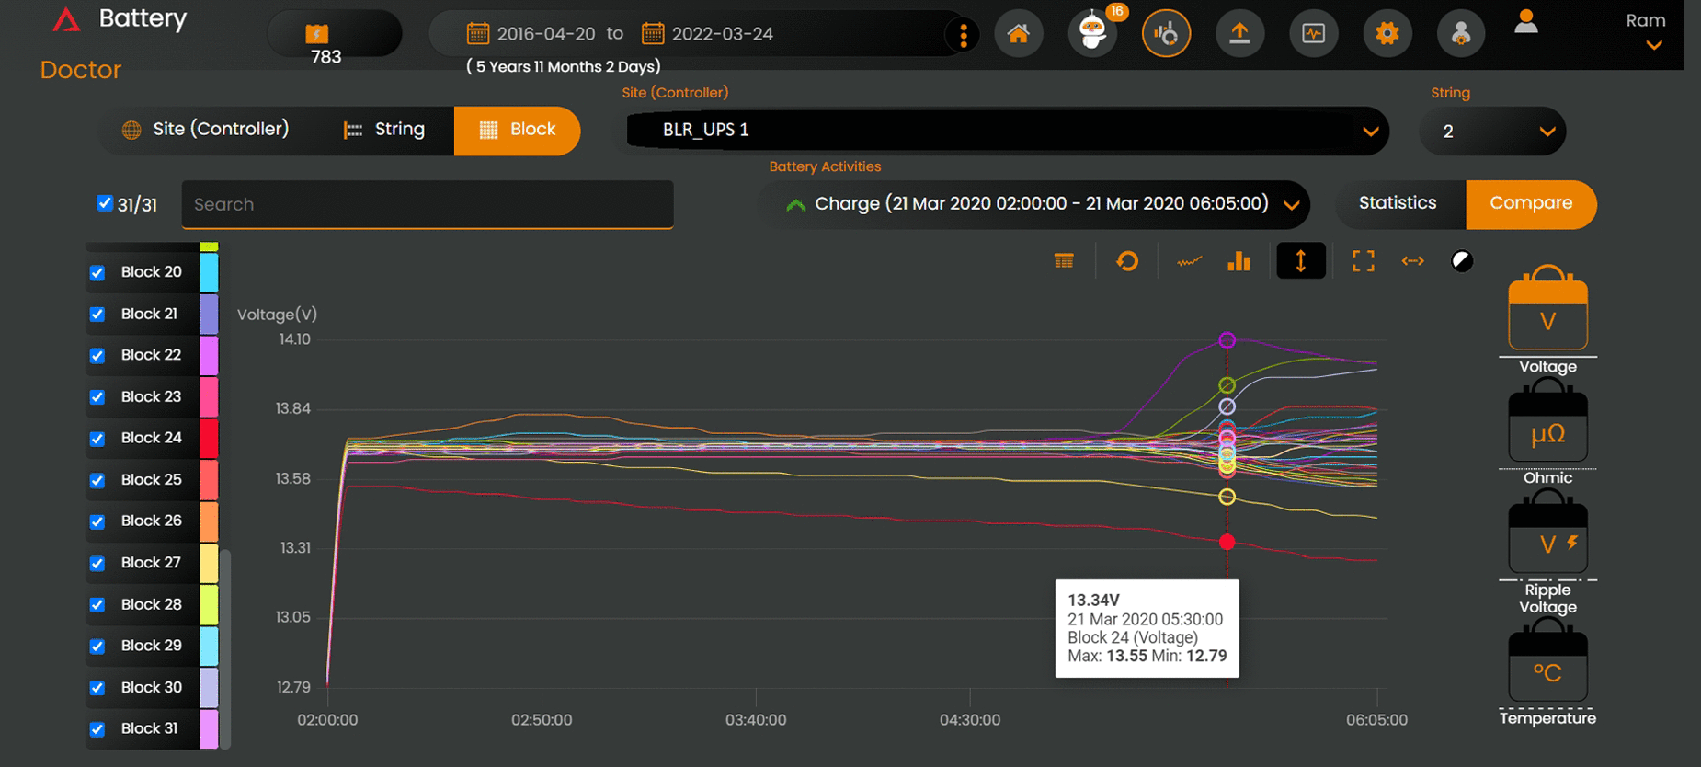Click the chart reset/refresh icon

pyautogui.click(x=1127, y=262)
